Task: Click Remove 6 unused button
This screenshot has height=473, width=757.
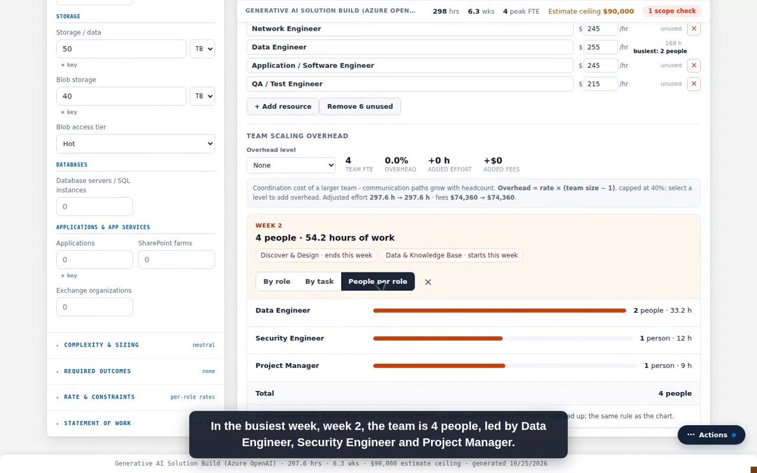Action: (x=360, y=106)
